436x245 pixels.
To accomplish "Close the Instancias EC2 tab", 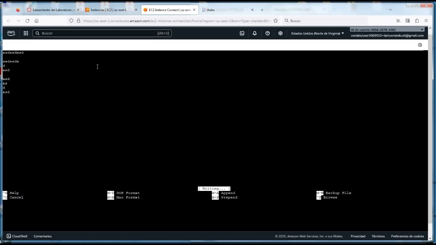I will click(136, 10).
